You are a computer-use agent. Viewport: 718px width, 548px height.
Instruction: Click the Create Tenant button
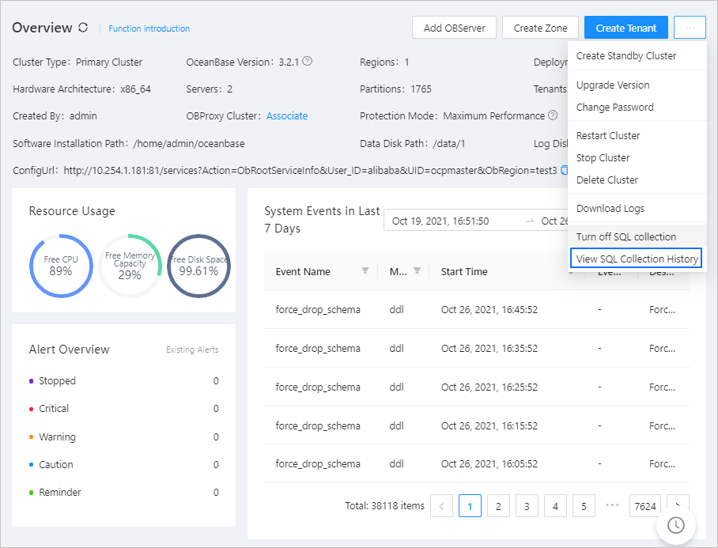[x=625, y=28]
